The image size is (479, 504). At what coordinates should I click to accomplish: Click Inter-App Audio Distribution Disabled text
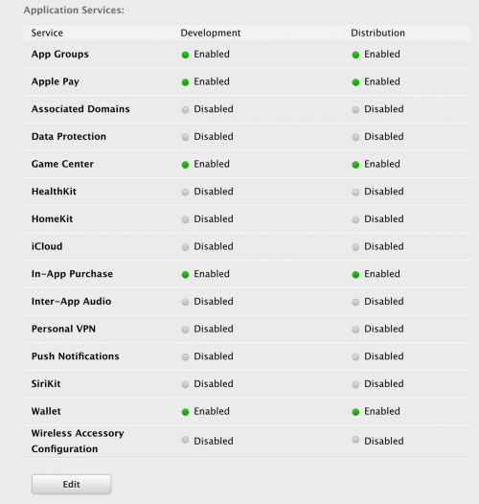point(384,302)
